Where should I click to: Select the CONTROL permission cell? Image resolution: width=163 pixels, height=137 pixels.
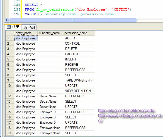[x=79, y=44]
